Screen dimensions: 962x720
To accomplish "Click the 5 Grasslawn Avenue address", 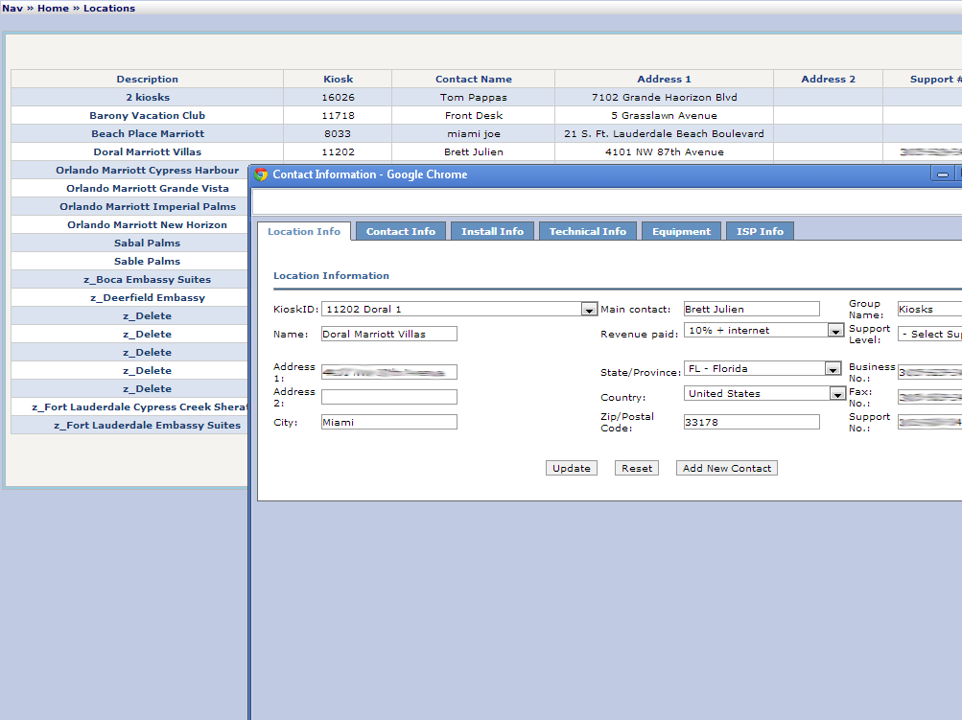I will (665, 115).
